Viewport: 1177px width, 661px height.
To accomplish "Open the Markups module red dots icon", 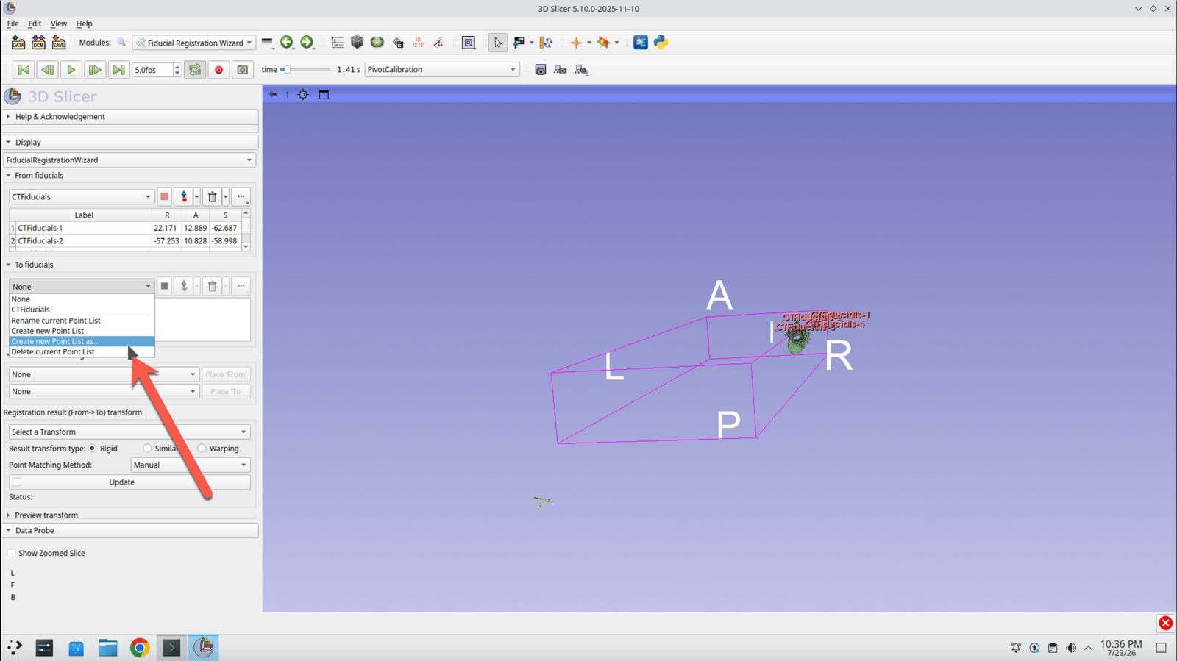I will coord(418,43).
